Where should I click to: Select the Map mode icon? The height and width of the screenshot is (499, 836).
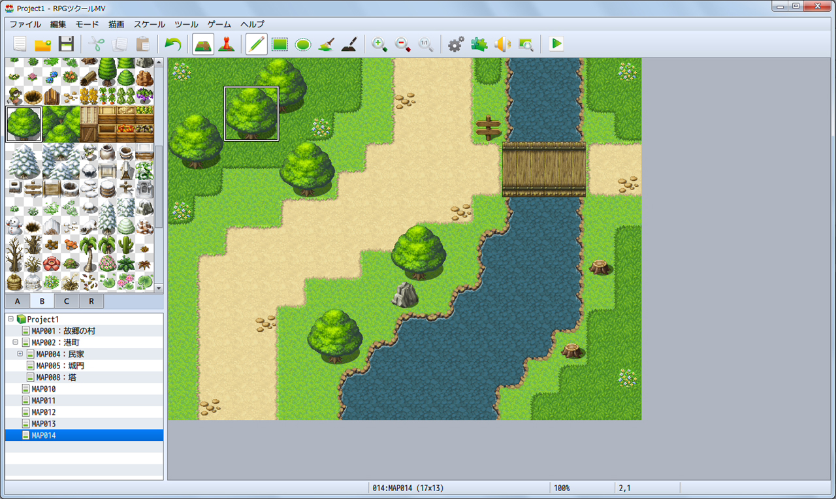(x=203, y=44)
